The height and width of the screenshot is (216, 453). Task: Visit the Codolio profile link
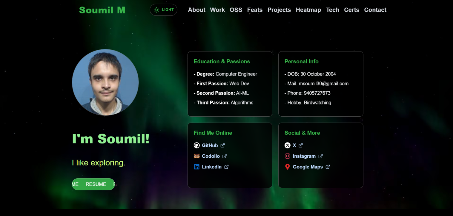point(211,156)
